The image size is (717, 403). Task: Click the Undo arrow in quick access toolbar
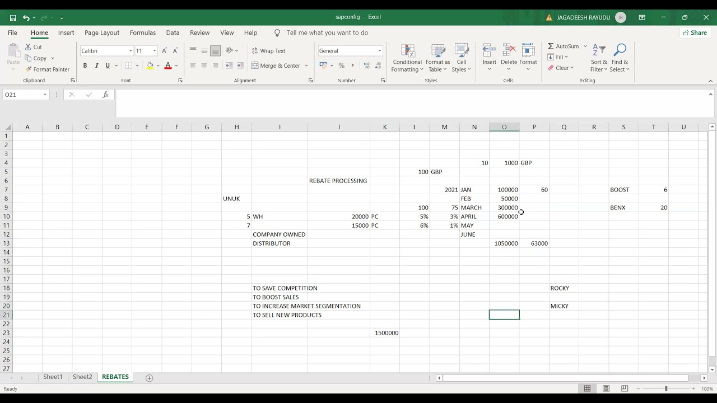(x=26, y=18)
